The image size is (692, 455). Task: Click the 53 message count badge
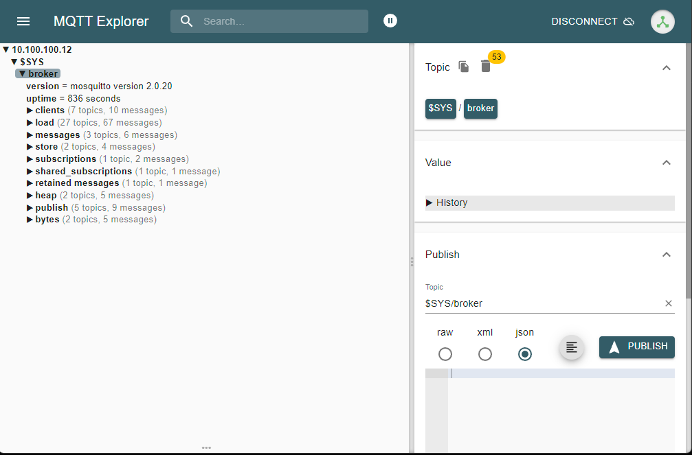pyautogui.click(x=496, y=57)
